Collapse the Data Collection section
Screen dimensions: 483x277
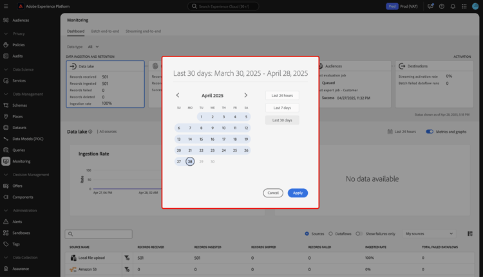[x=6, y=258]
